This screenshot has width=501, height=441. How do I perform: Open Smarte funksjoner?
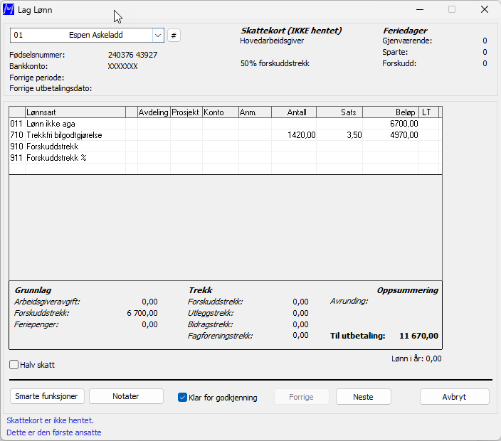point(47,396)
